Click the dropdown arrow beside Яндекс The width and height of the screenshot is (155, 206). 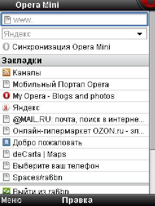[139, 34]
